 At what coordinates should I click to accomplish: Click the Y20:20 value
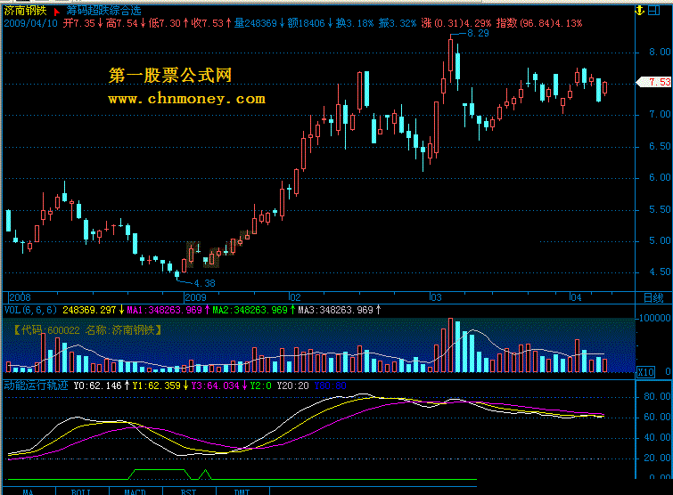coord(292,385)
